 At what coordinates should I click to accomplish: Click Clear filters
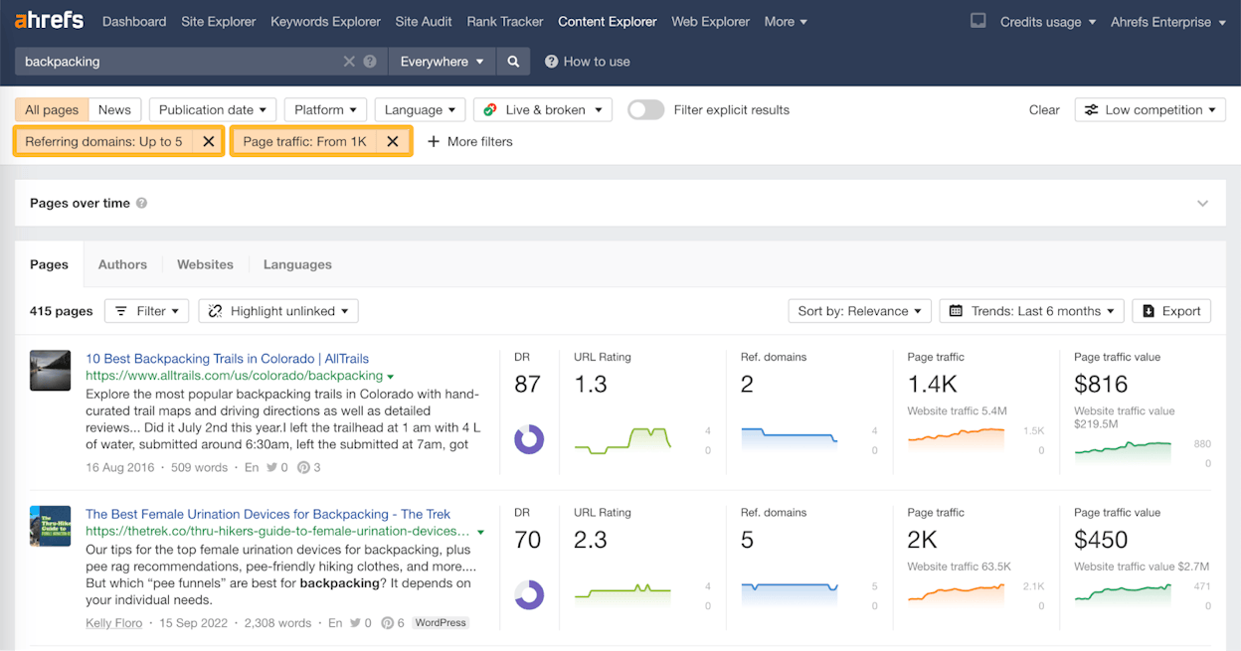click(1044, 110)
